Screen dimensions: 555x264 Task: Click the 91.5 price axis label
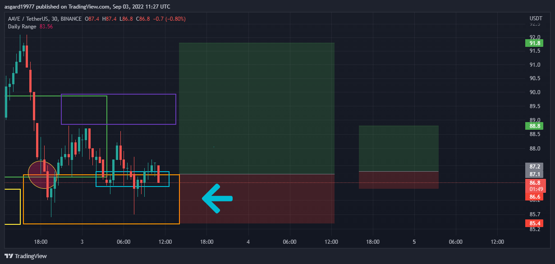(x=535, y=51)
